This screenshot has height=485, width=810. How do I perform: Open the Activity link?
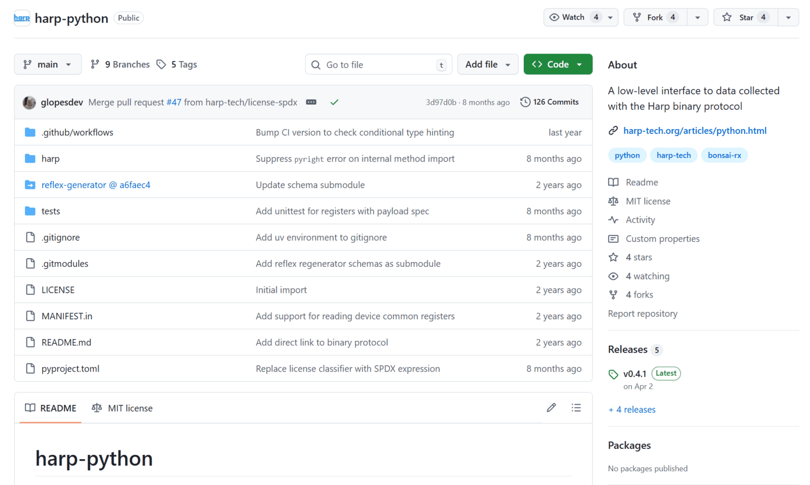632,220
